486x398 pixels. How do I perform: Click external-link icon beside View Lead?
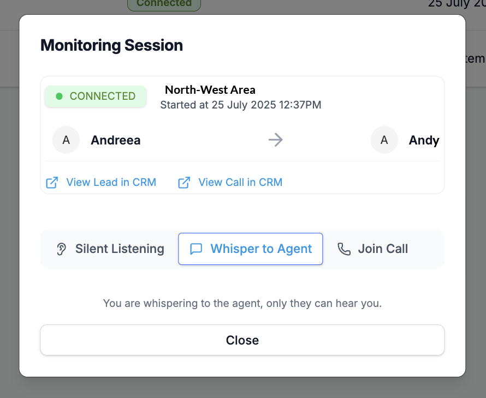coord(52,183)
